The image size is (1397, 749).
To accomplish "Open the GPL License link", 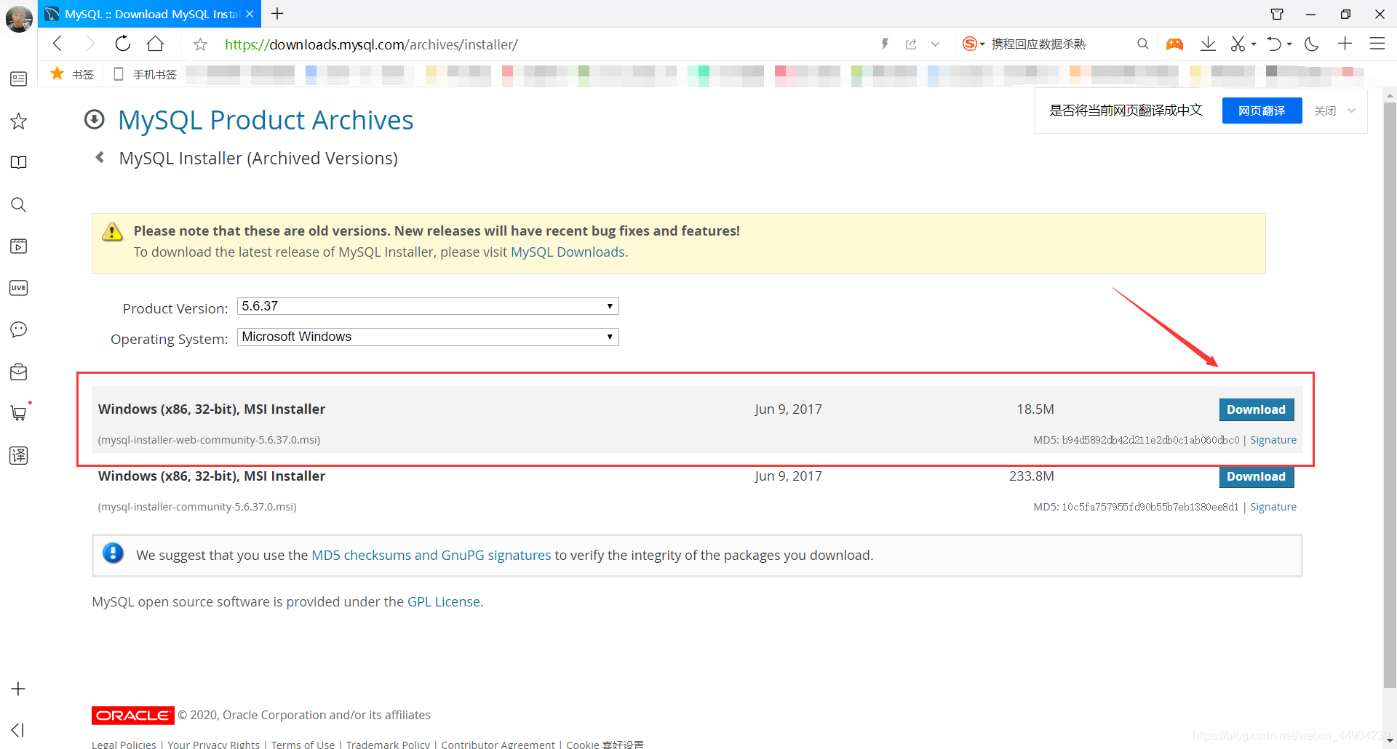I will coord(444,601).
